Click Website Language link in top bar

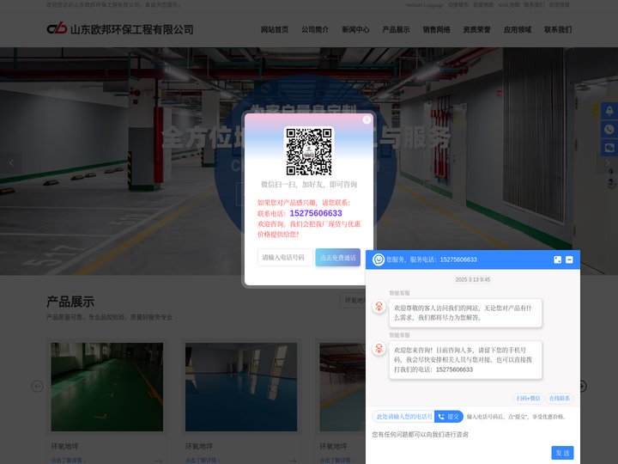pos(425,5)
